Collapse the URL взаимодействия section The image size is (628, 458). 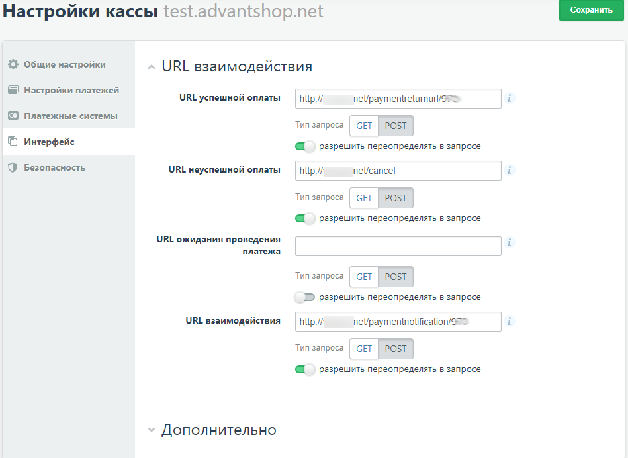point(152,66)
